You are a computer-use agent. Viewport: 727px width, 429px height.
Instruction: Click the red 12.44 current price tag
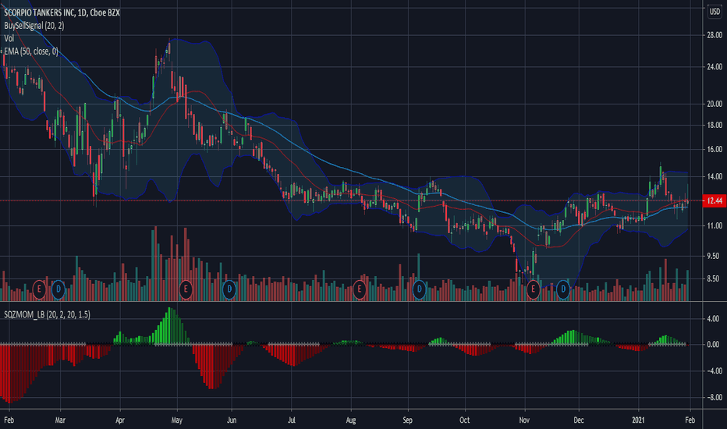[715, 200]
